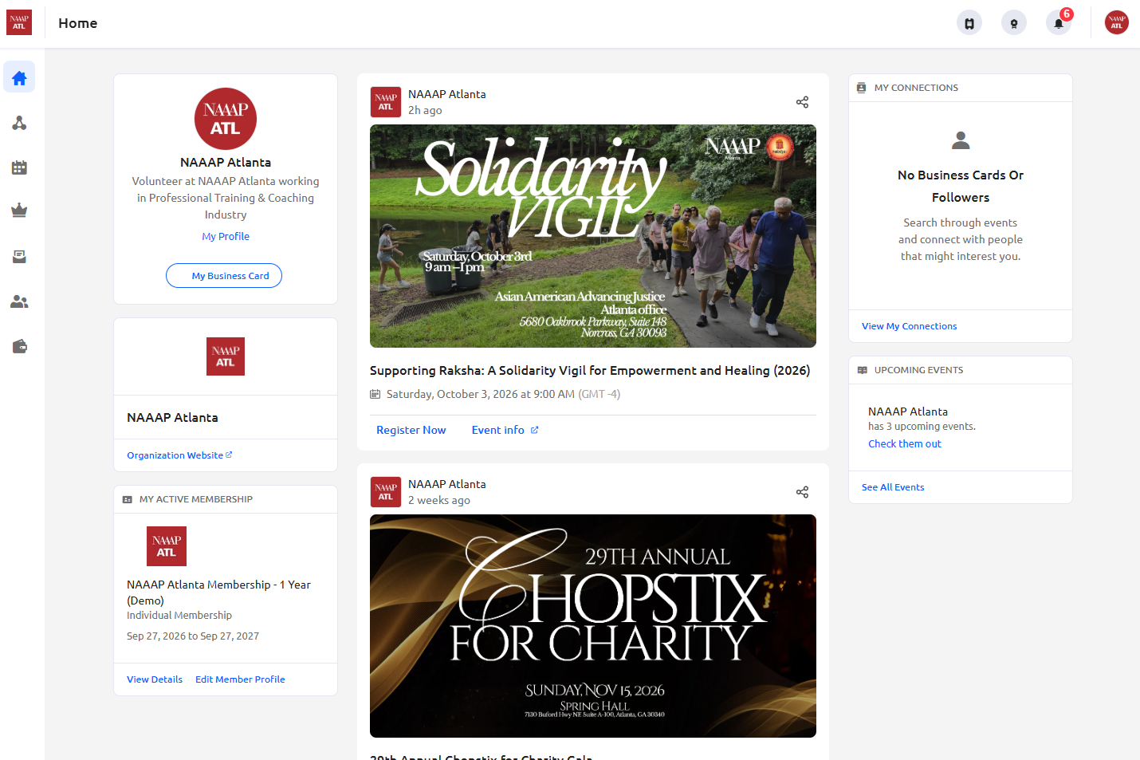The height and width of the screenshot is (760, 1140).
Task: Open the inbox tray icon in sidebar
Action: [x=19, y=257]
